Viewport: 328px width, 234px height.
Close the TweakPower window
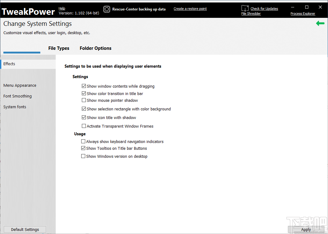[320, 7]
